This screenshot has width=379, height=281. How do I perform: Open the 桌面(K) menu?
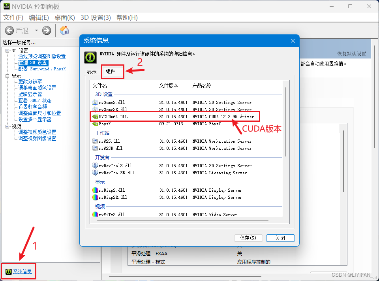tap(64, 18)
